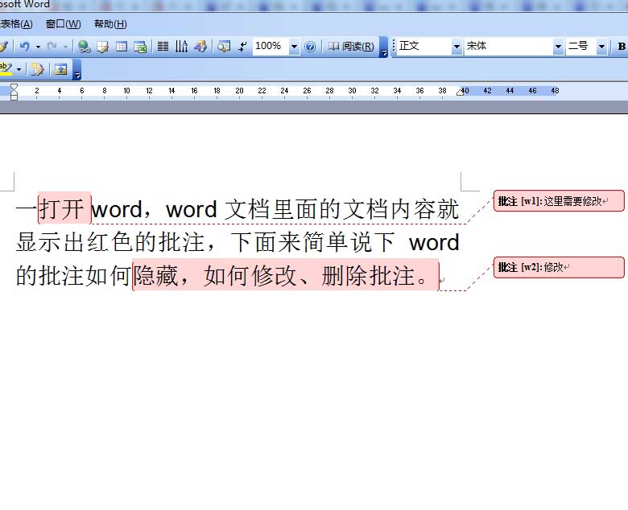This screenshot has width=628, height=510.
Task: Toggle Show/Hide formatting marks icon
Action: pos(242,47)
